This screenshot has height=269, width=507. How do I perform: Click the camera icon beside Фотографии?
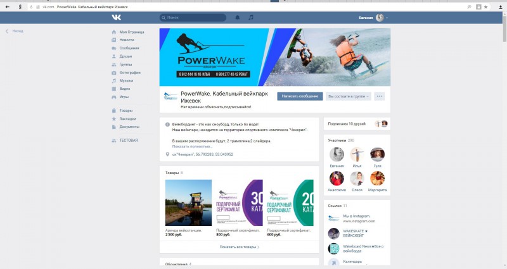114,73
